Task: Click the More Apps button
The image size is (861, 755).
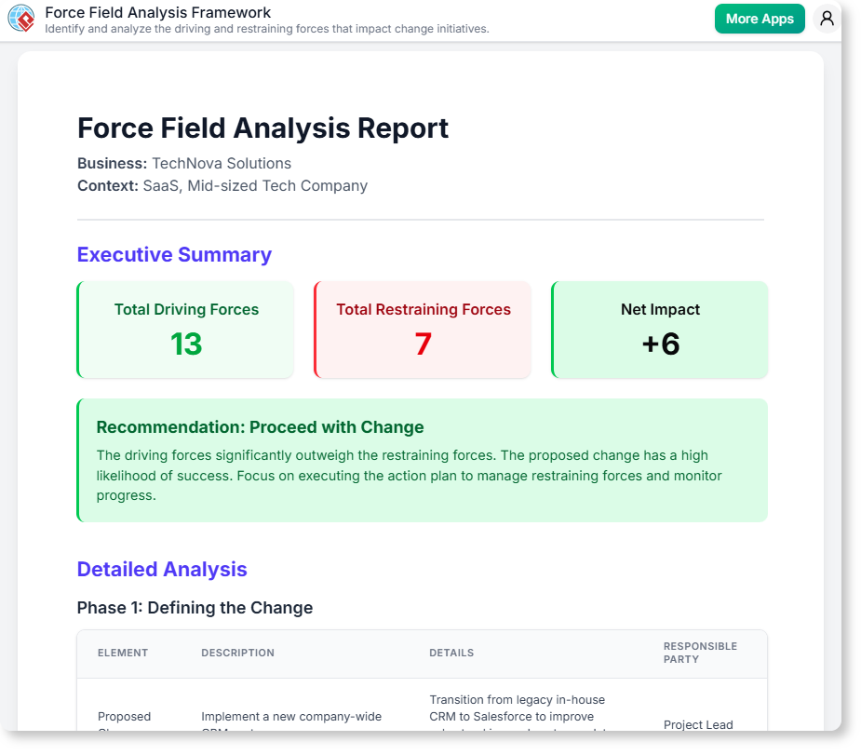Action: pos(760,19)
